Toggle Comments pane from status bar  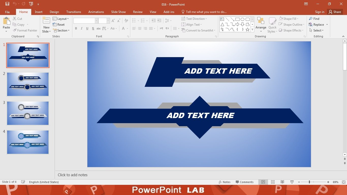245,182
